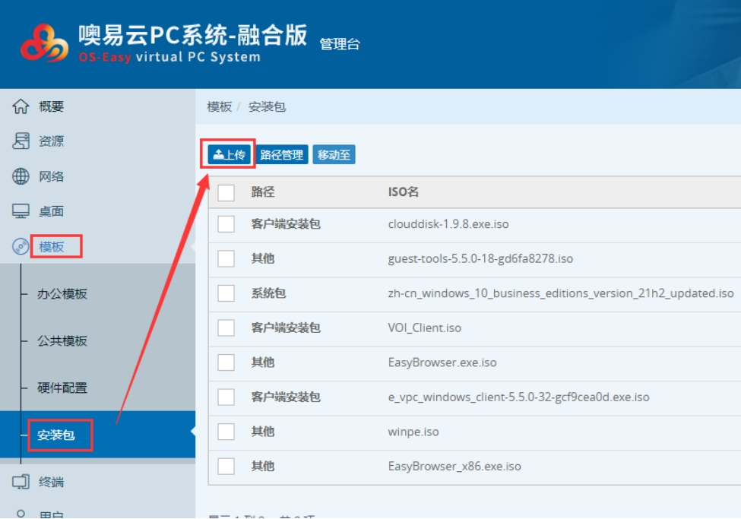Click the disc icon beside 模板
This screenshot has width=741, height=519.
tap(21, 246)
